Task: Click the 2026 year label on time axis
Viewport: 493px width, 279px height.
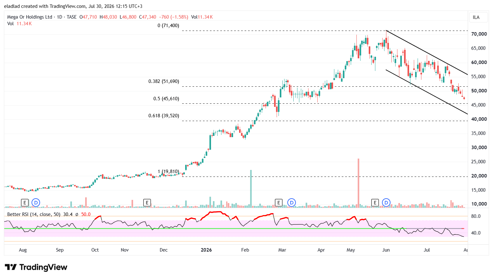Action: tap(206, 250)
